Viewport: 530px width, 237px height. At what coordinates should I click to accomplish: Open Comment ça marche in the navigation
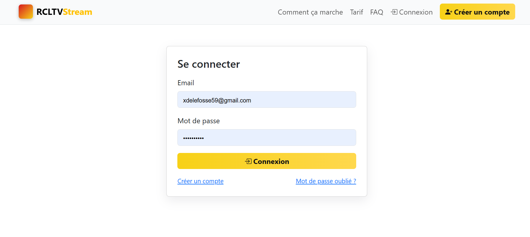[310, 12]
